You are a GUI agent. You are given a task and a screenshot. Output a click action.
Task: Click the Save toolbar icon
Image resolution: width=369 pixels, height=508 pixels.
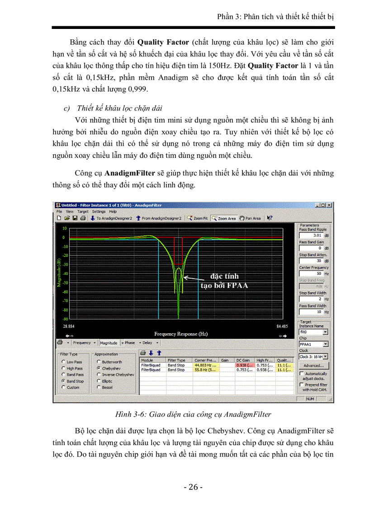pyautogui.click(x=76, y=218)
